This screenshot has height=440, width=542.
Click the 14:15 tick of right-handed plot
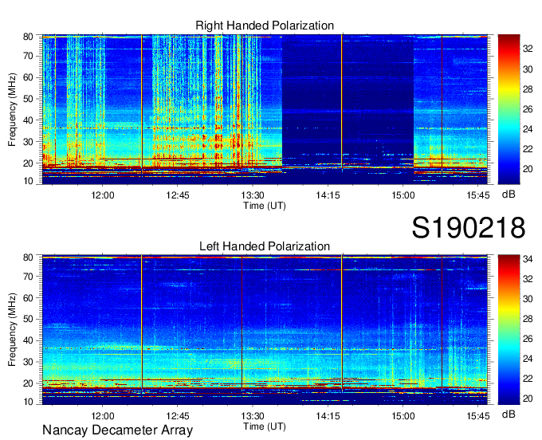click(328, 195)
